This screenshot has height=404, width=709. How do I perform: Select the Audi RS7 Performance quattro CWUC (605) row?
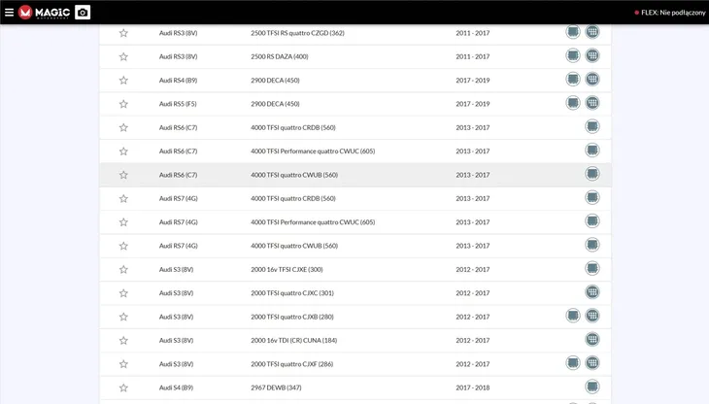355,221
